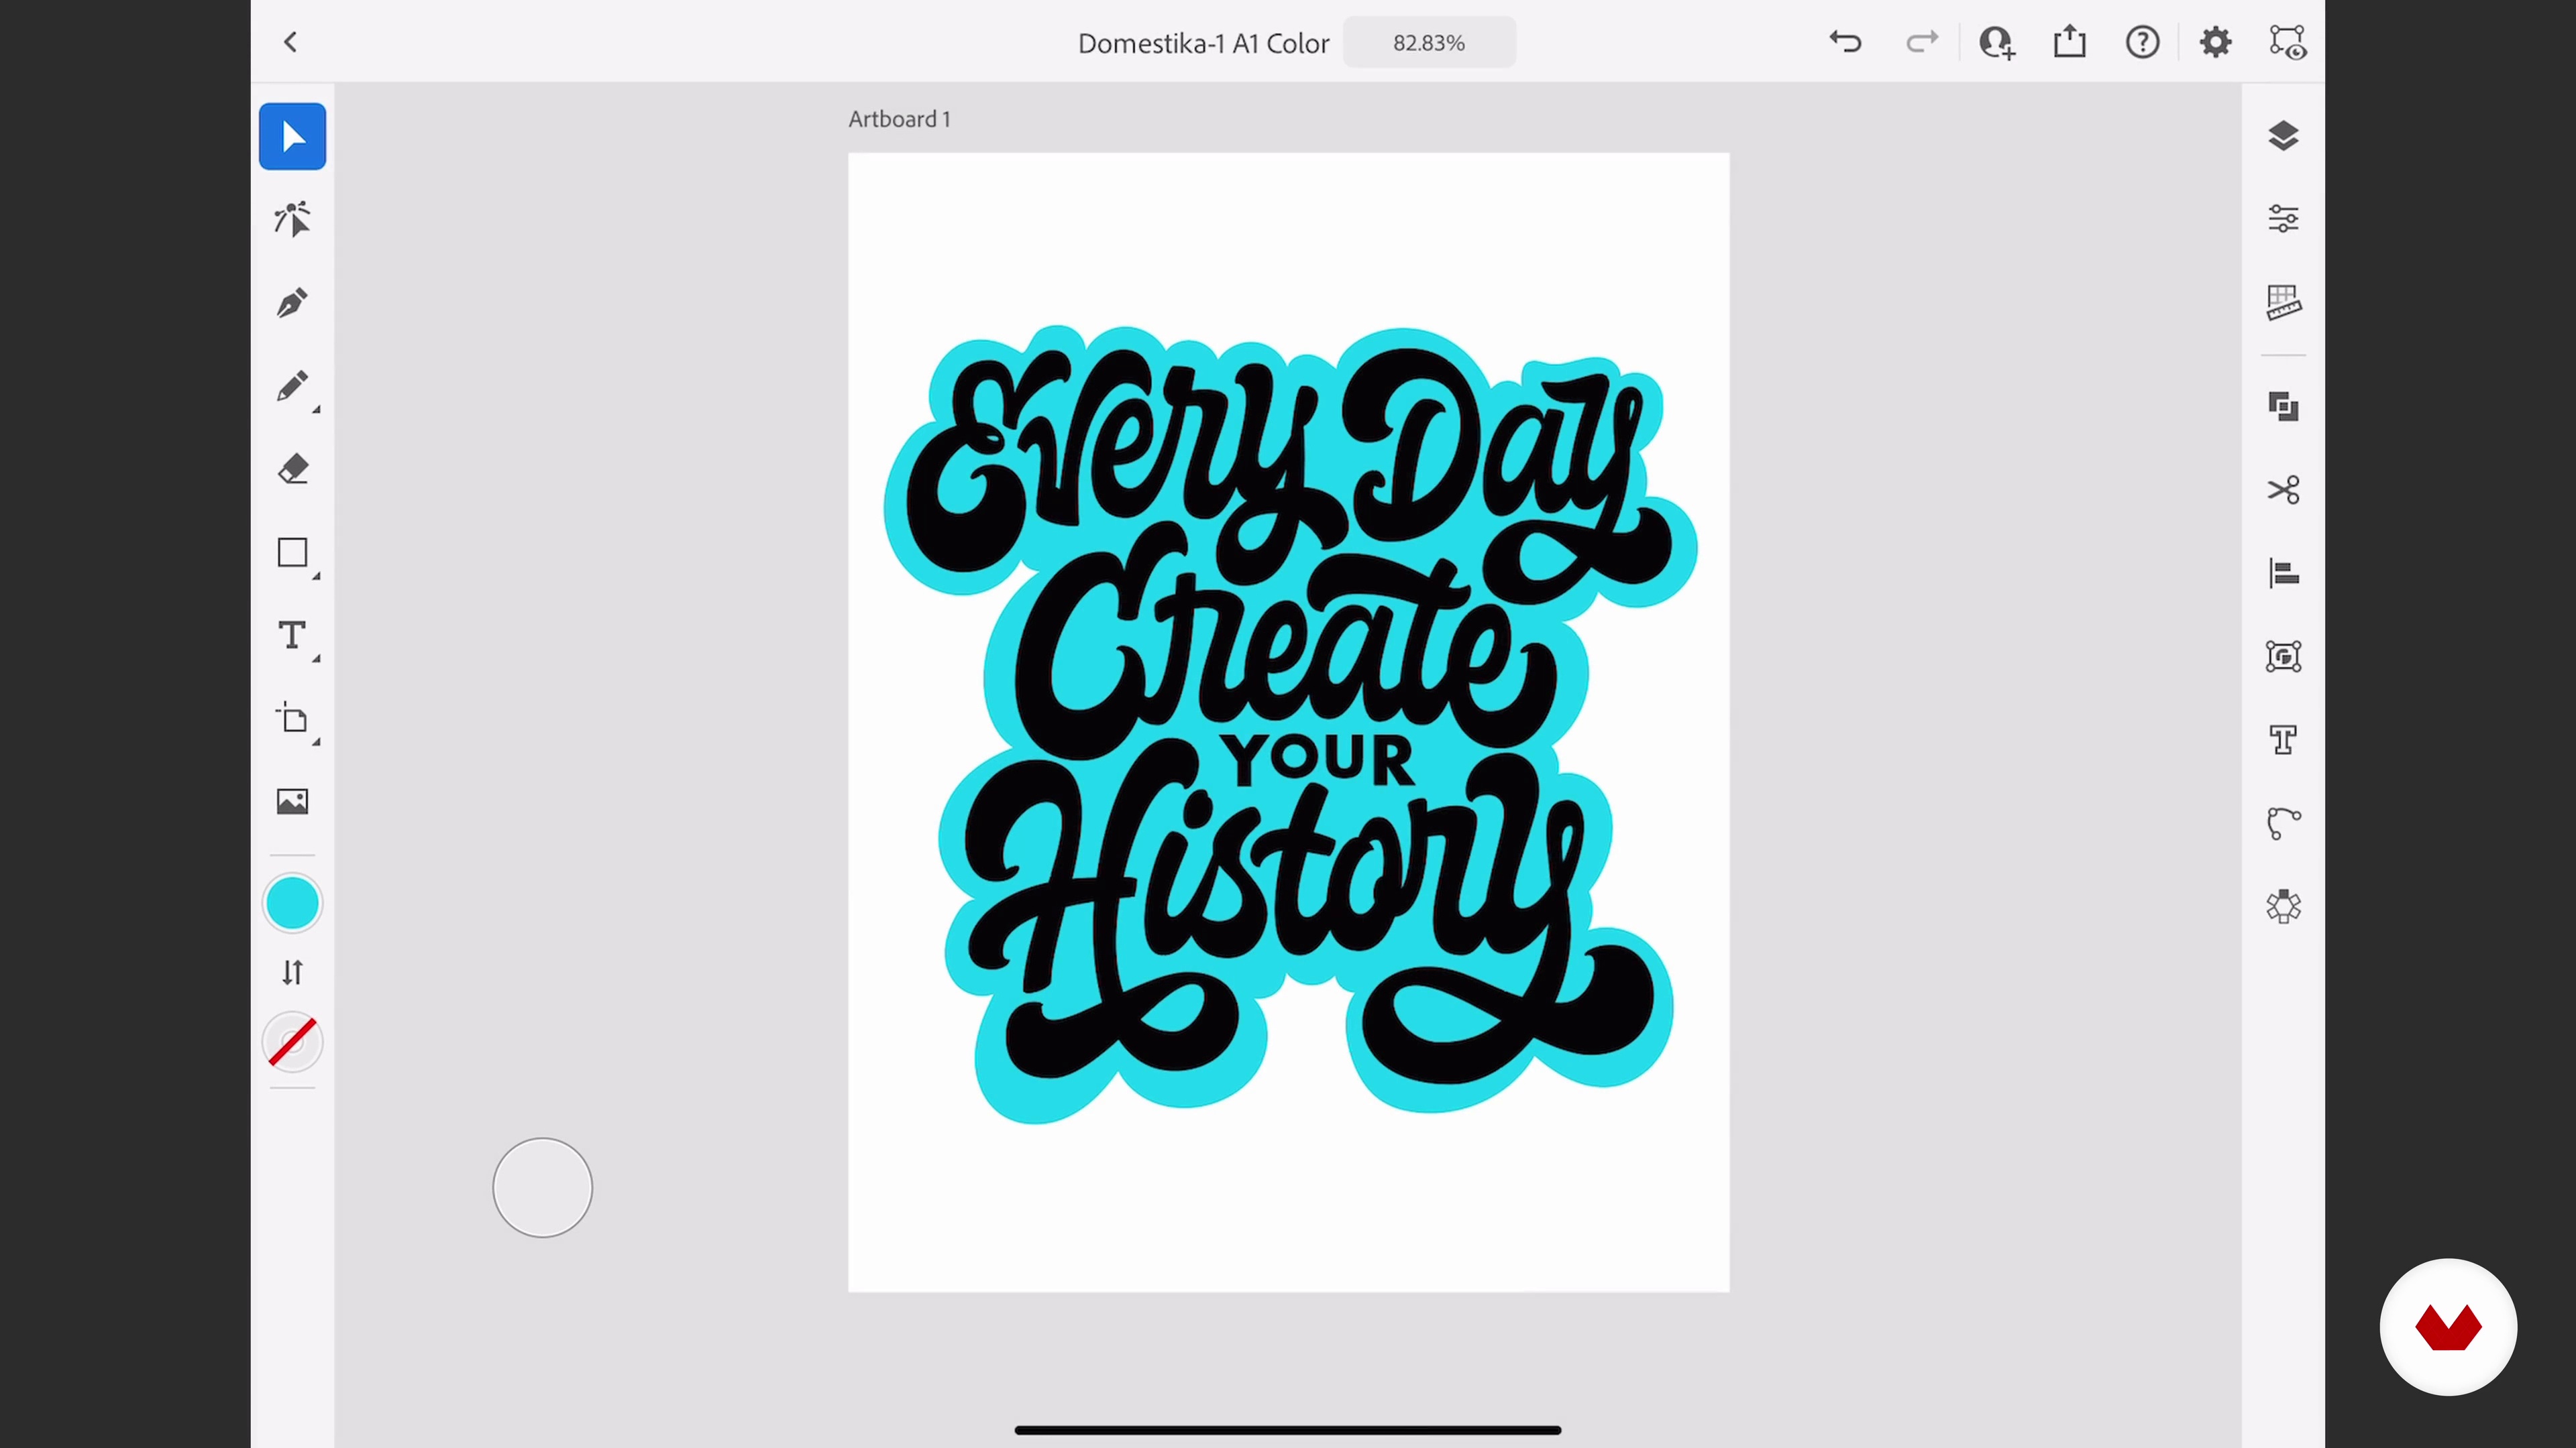Screen dimensions: 2576x1448
Task: Select the Pencil tool
Action: click(292, 385)
